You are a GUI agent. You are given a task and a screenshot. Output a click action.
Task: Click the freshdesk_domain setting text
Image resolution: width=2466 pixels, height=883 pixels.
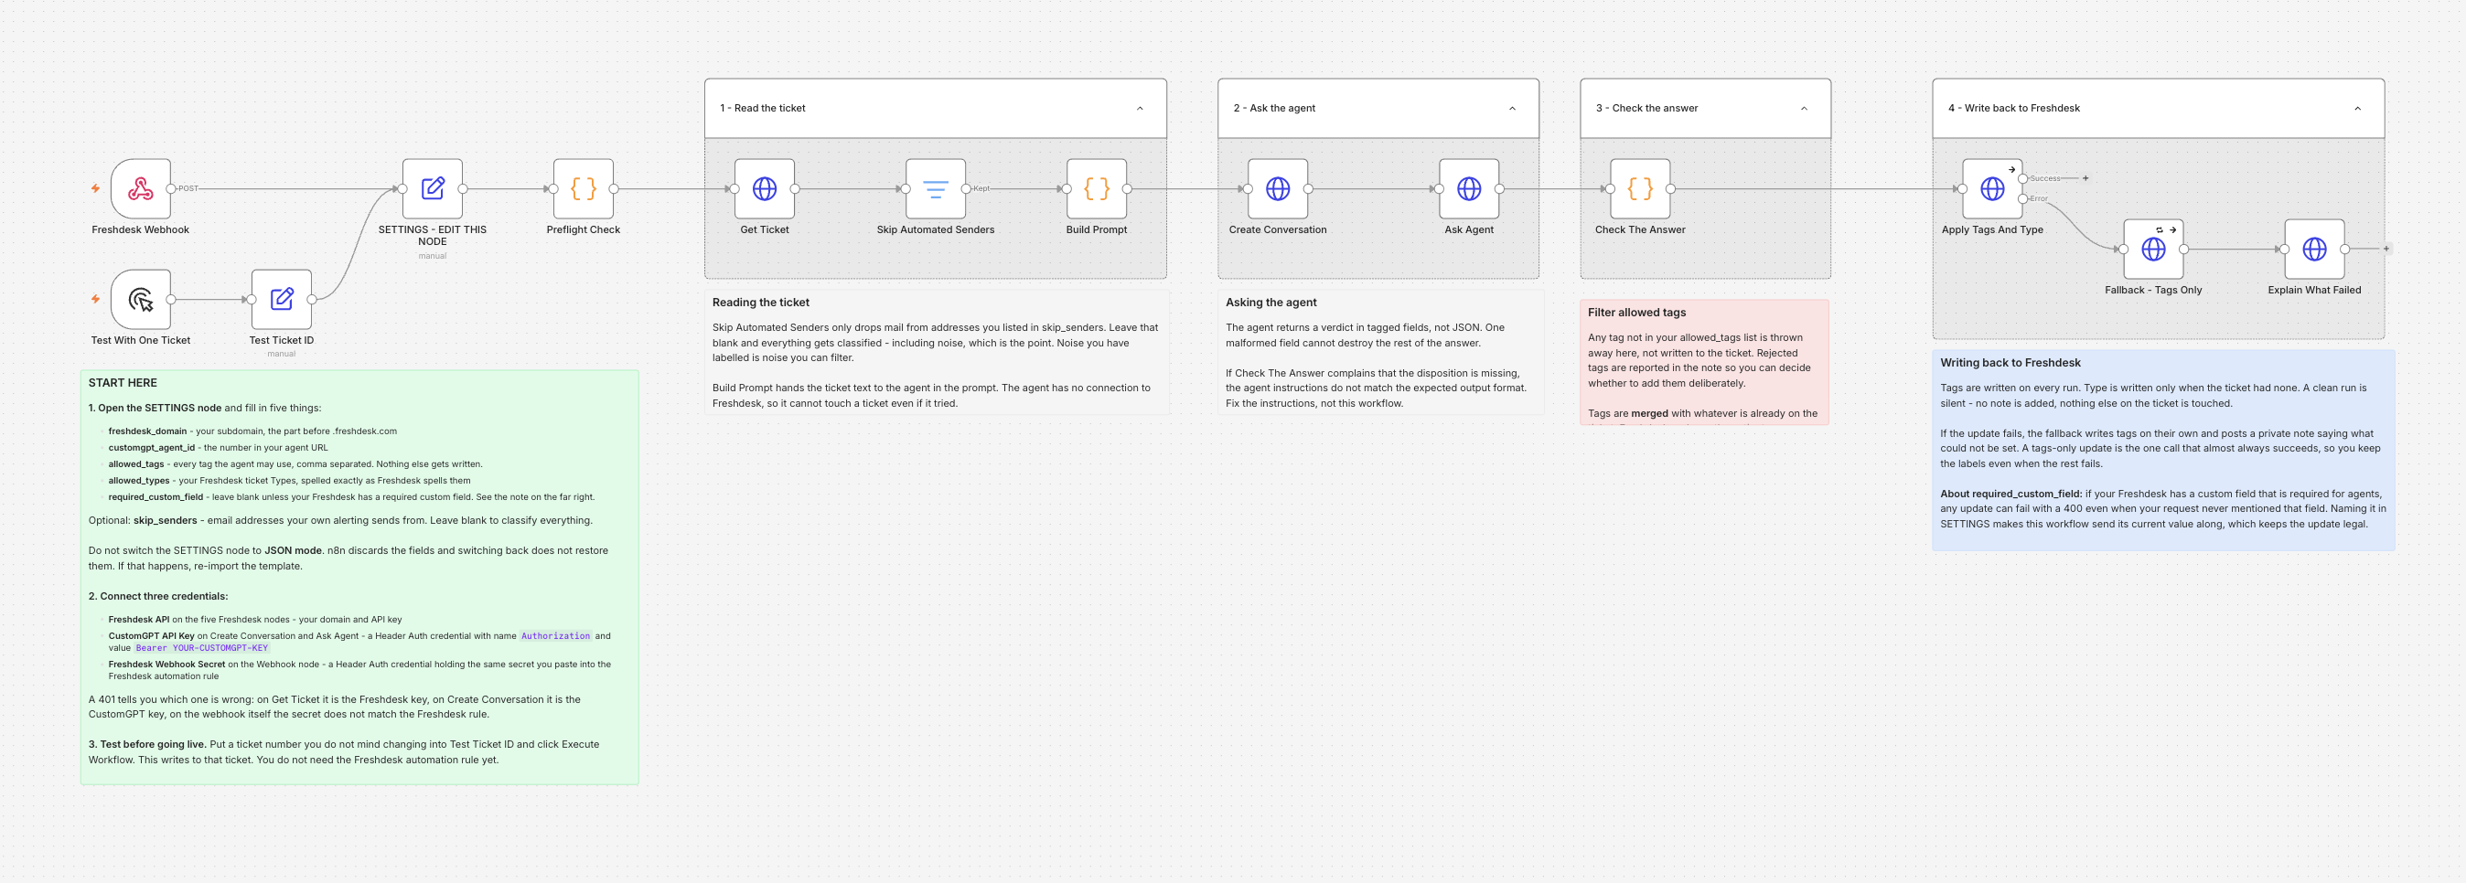147,431
